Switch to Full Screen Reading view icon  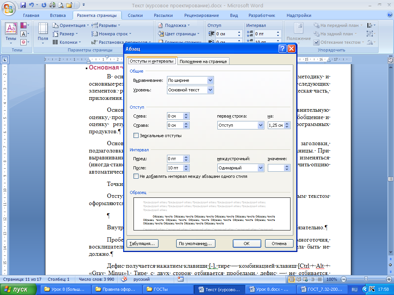tap(299, 279)
